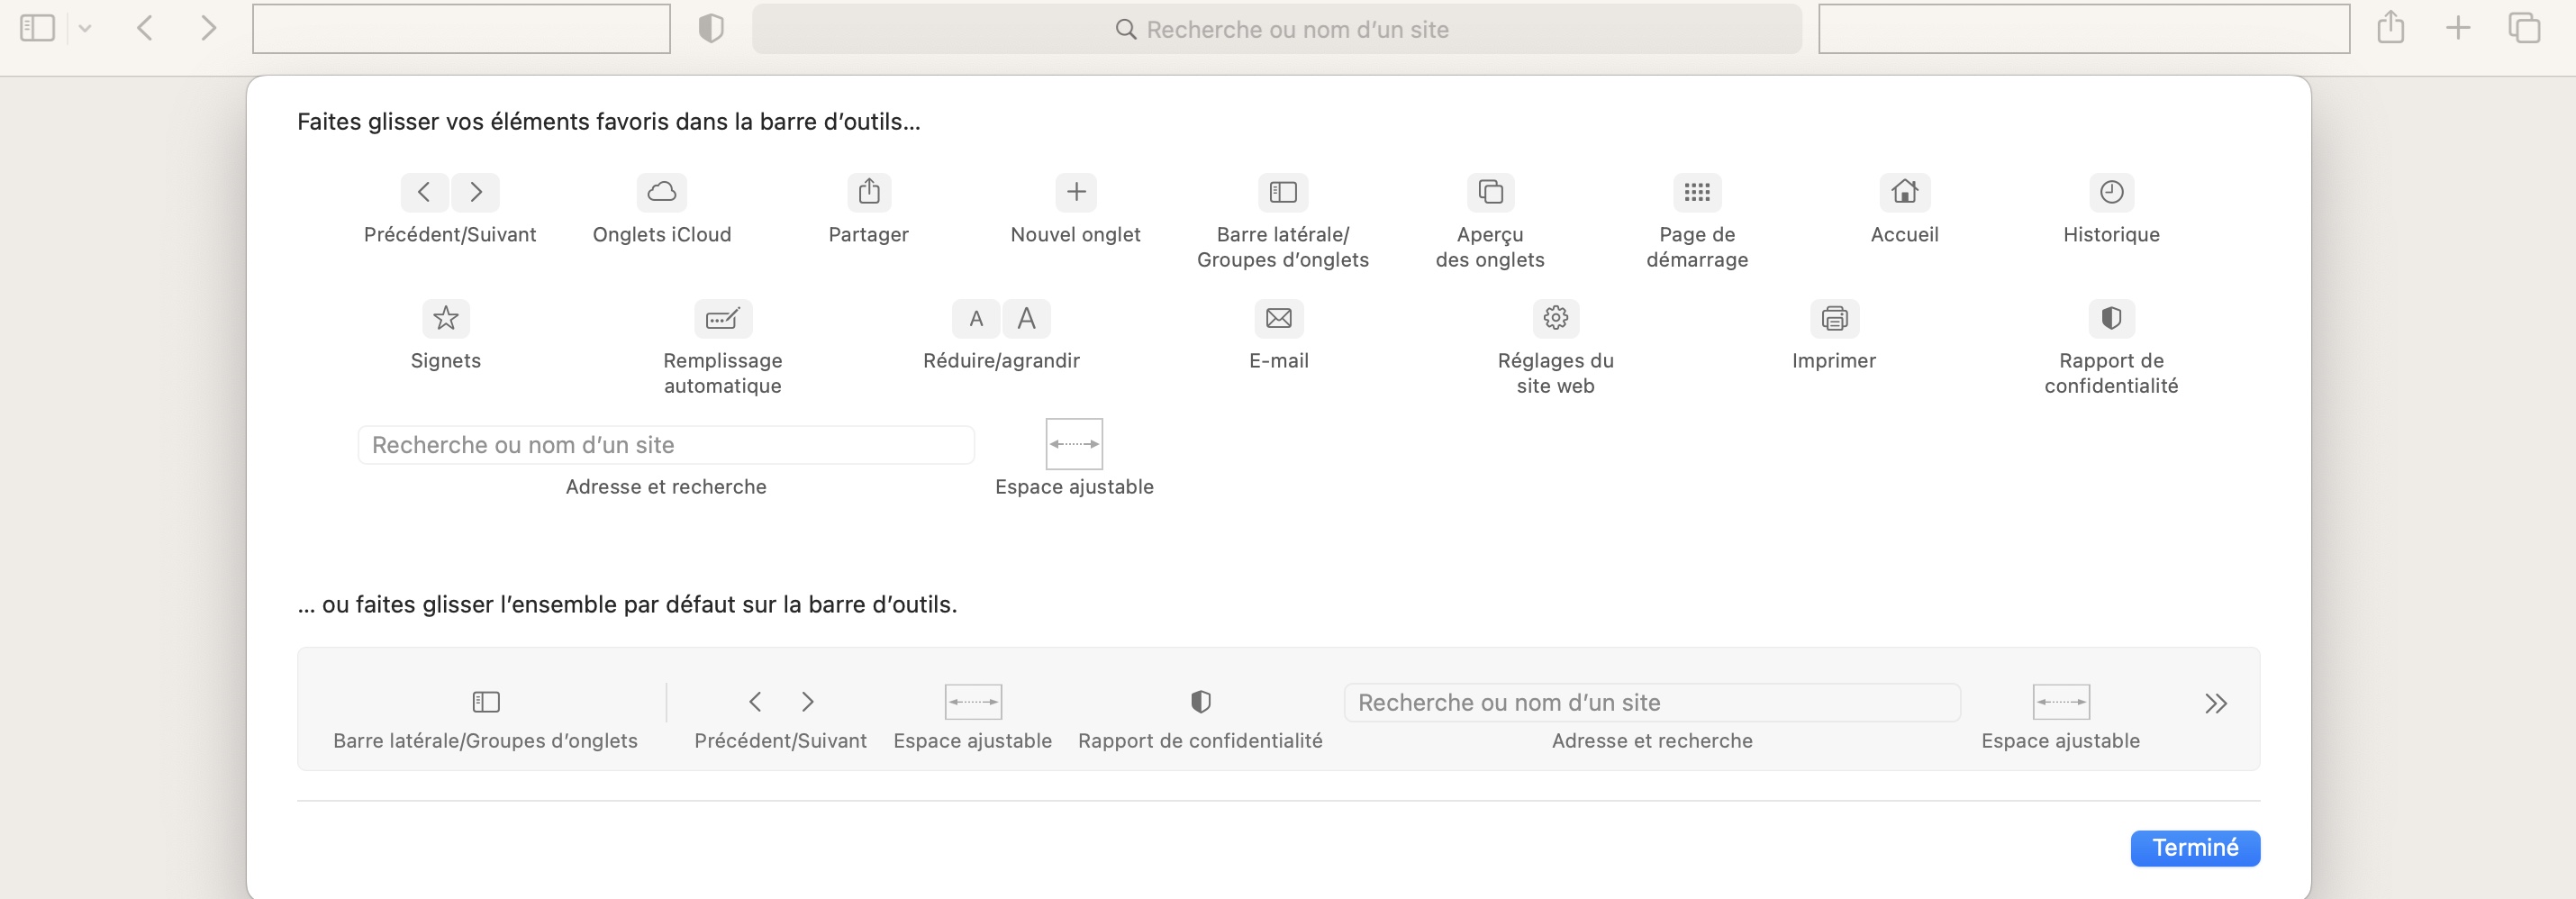
Task: Click the Page de démarrage grid icon
Action: coord(1696,192)
